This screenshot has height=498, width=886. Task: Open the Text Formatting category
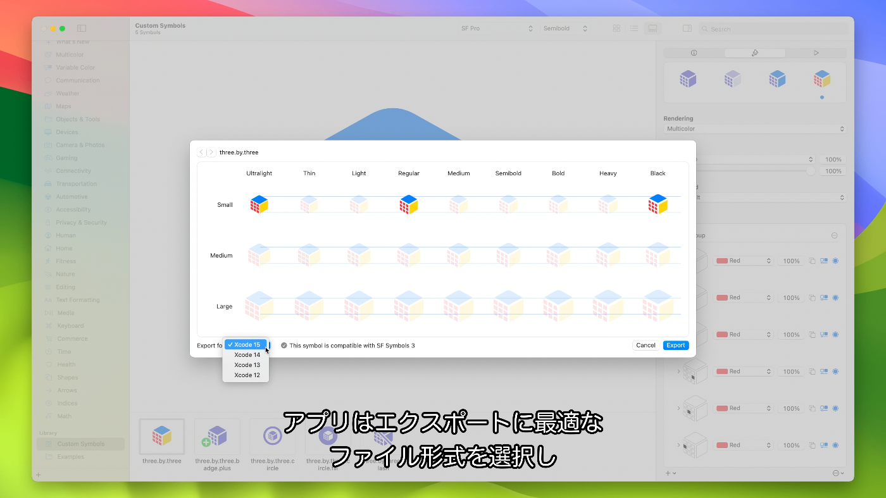[x=77, y=300]
